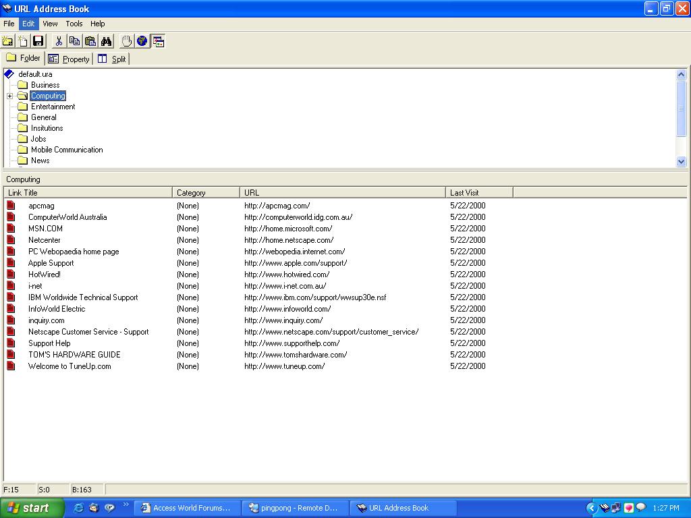Select the Insitutions folder
Viewport: 691px width, 518px height.
click(47, 128)
